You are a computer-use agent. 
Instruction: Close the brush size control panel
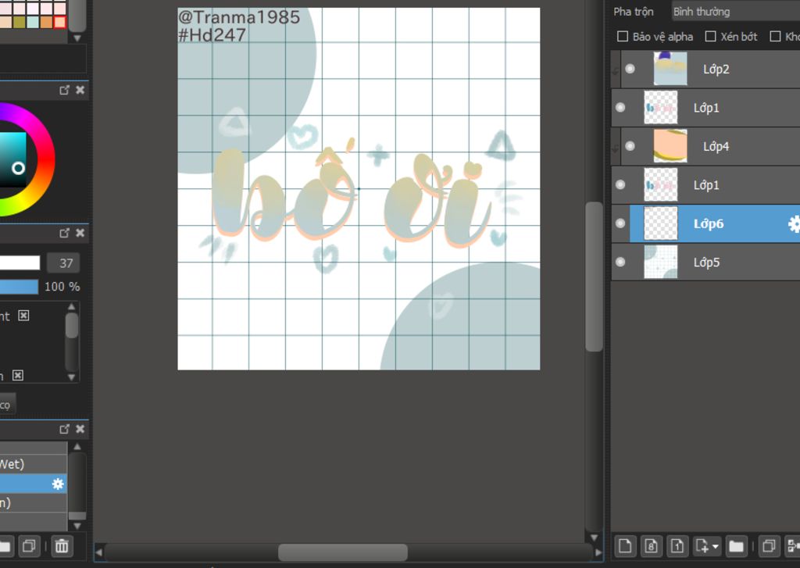click(80, 233)
